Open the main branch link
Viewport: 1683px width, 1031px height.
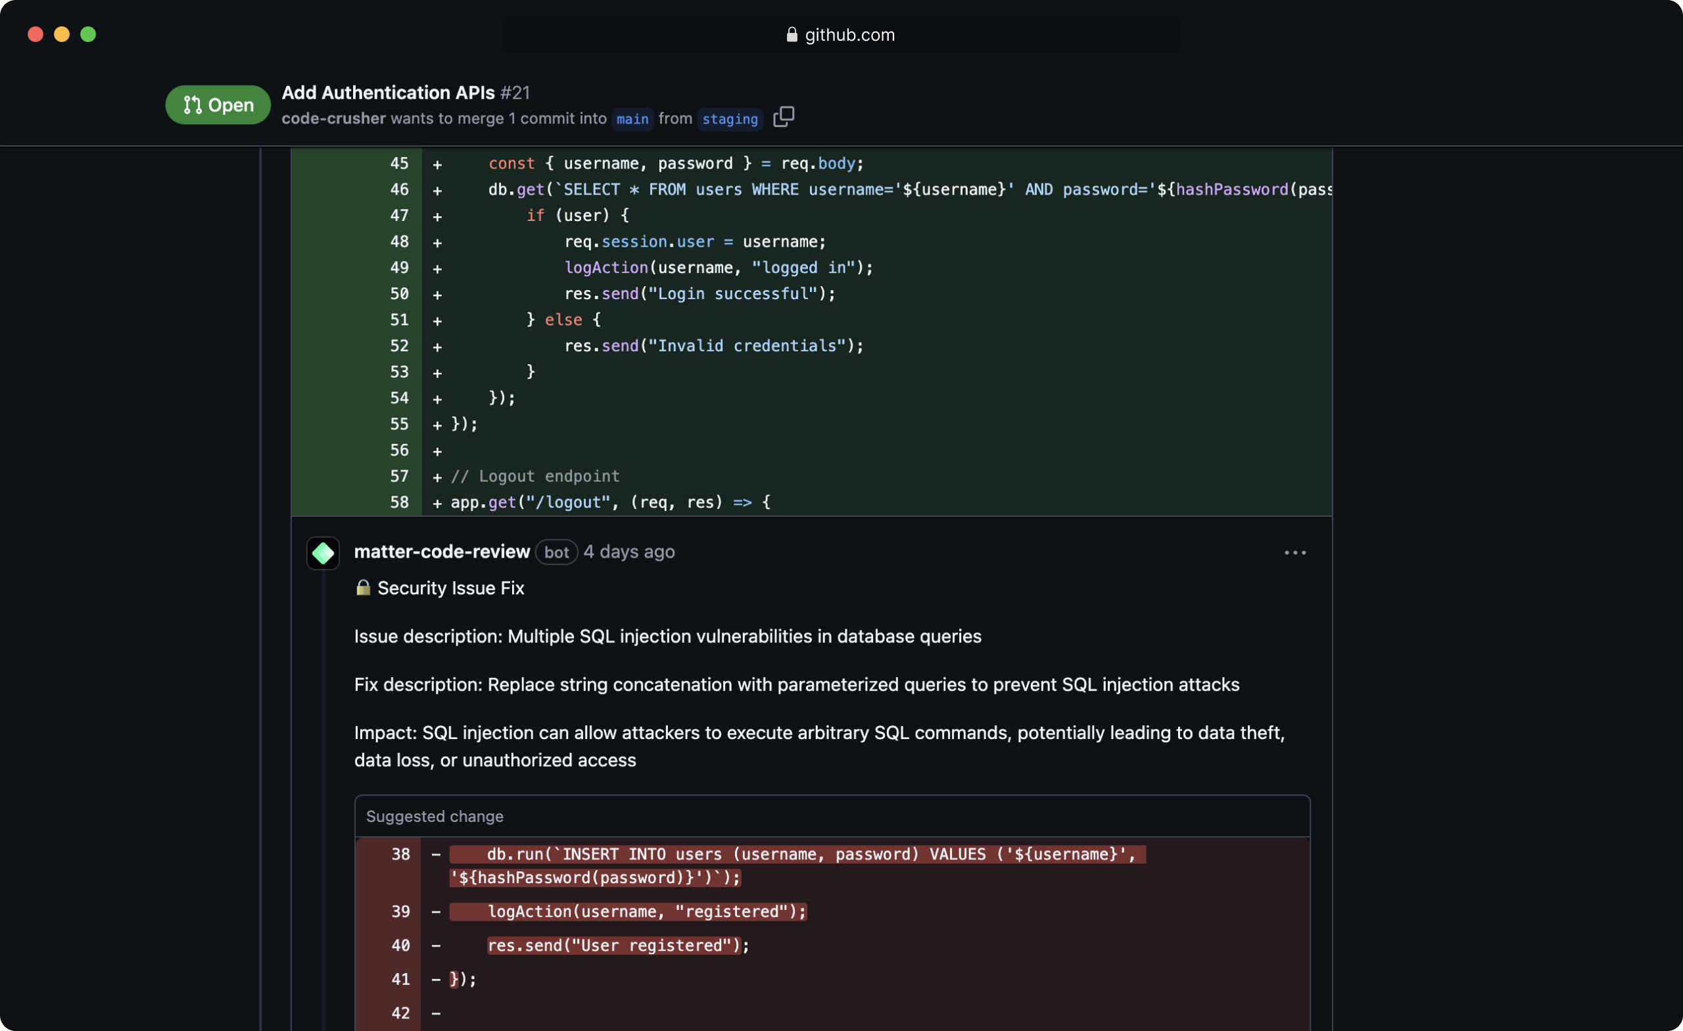tap(632, 119)
